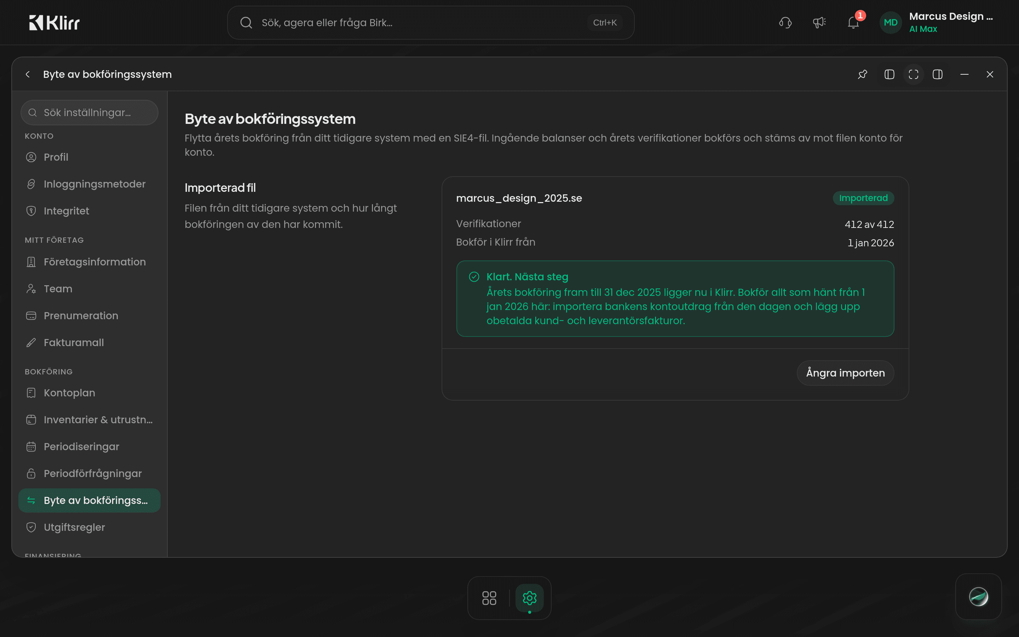Open Profil settings

point(89,157)
